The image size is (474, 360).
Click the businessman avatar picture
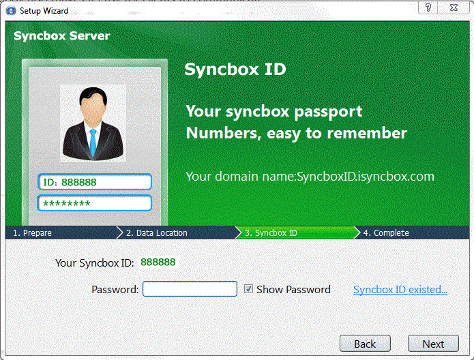coord(93,123)
